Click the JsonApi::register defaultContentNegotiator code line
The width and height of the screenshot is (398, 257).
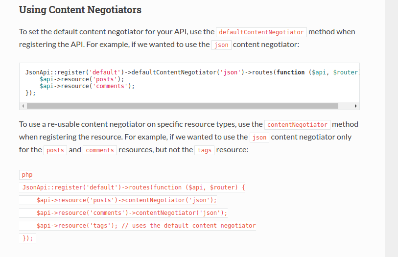click(193, 72)
